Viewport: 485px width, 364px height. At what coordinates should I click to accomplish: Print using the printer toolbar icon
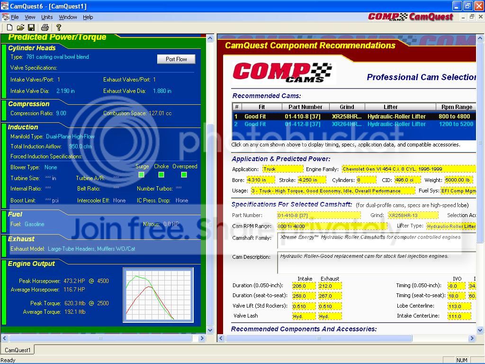click(45, 27)
